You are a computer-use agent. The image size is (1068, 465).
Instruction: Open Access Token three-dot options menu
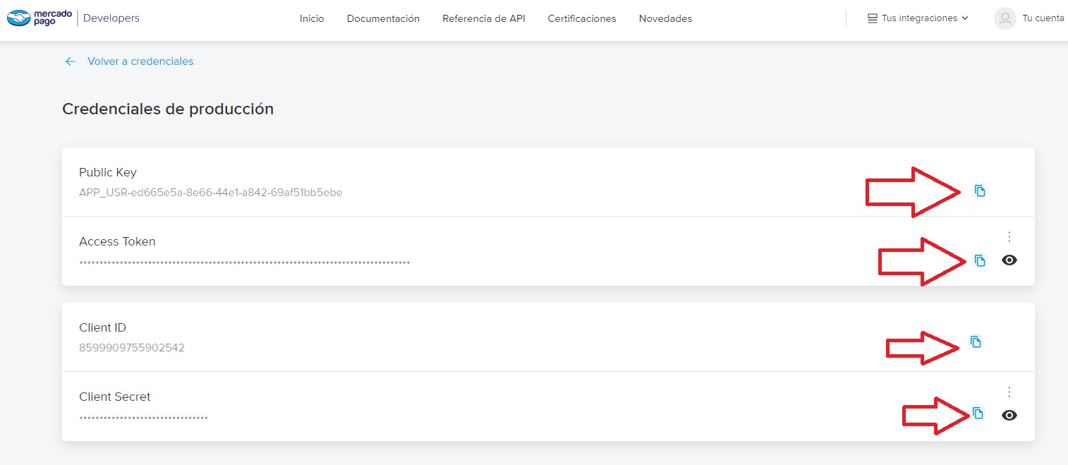1009,236
